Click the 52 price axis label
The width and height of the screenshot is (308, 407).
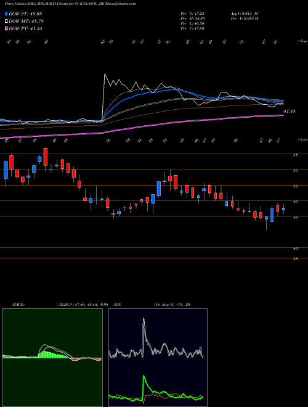(x=295, y=186)
